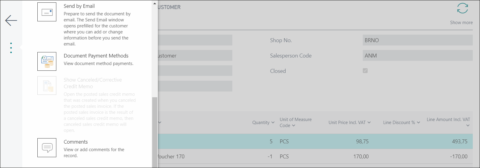Click the back arrow icon

[11, 20]
